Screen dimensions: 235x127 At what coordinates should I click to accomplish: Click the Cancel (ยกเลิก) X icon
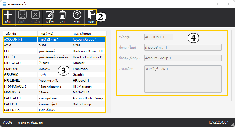[x=35, y=15]
